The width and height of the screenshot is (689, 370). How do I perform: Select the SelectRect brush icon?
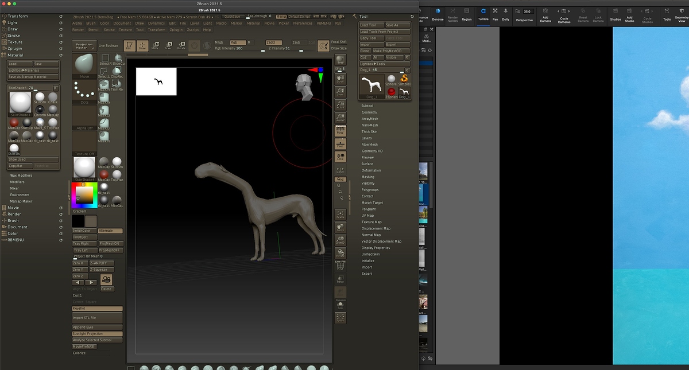(x=105, y=59)
